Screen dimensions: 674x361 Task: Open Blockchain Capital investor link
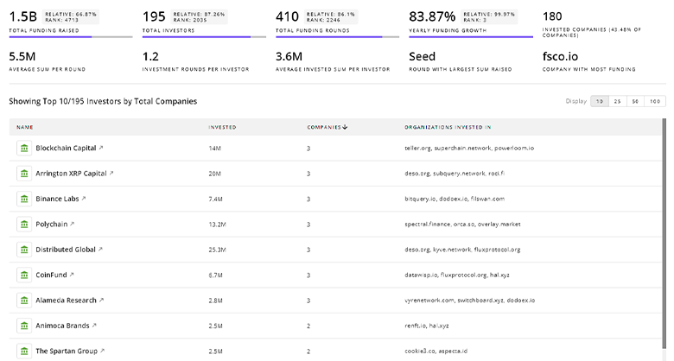66,148
